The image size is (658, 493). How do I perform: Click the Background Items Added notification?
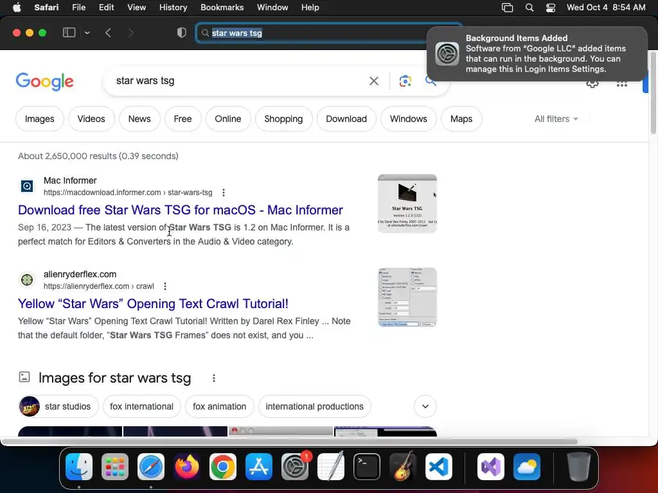pos(537,54)
